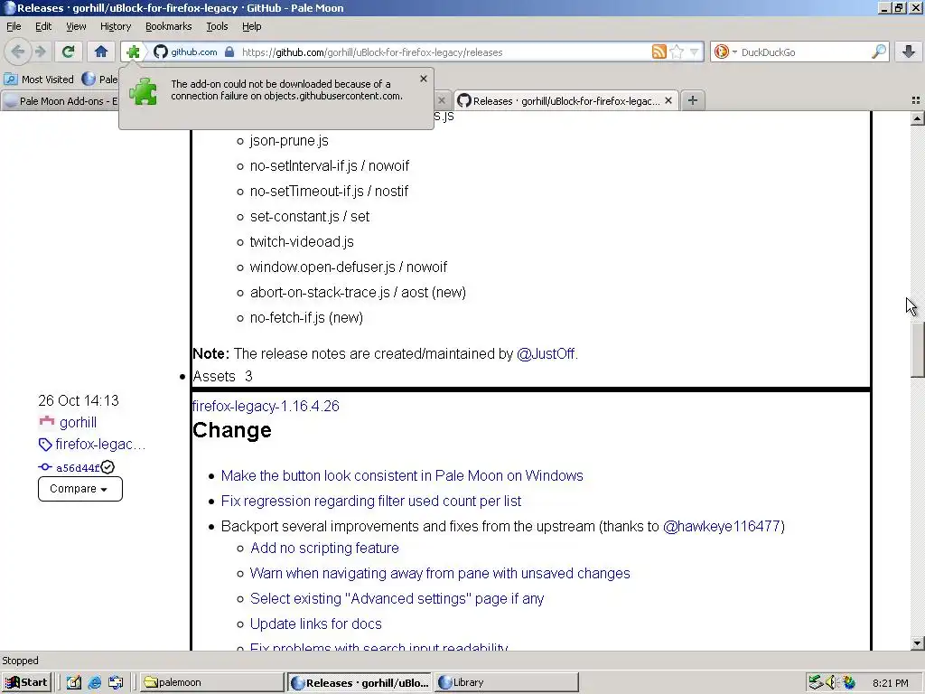Click the scrollbar down arrow

[917, 643]
